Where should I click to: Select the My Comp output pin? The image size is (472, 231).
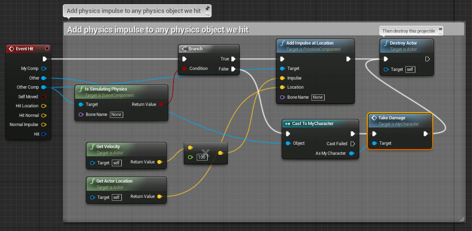(x=44, y=69)
